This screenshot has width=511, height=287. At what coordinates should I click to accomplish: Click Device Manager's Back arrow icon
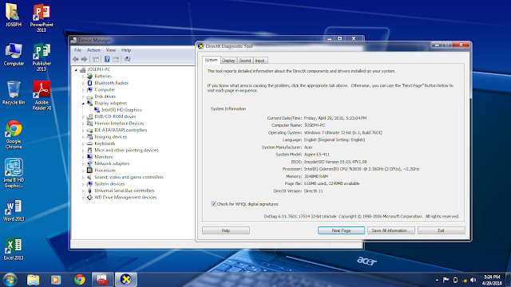[76, 59]
